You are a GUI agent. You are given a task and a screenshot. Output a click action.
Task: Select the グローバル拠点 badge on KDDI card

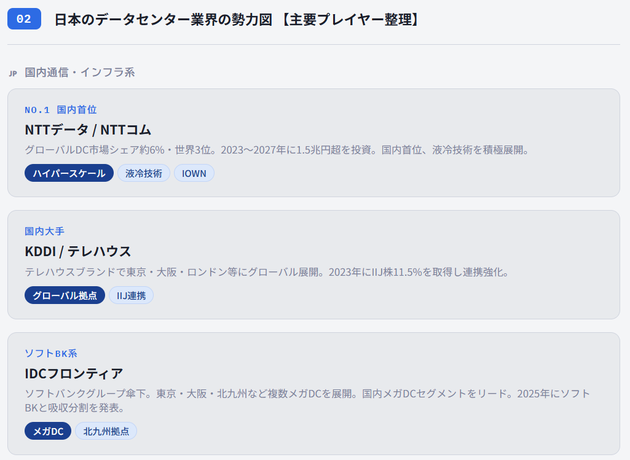pos(65,295)
